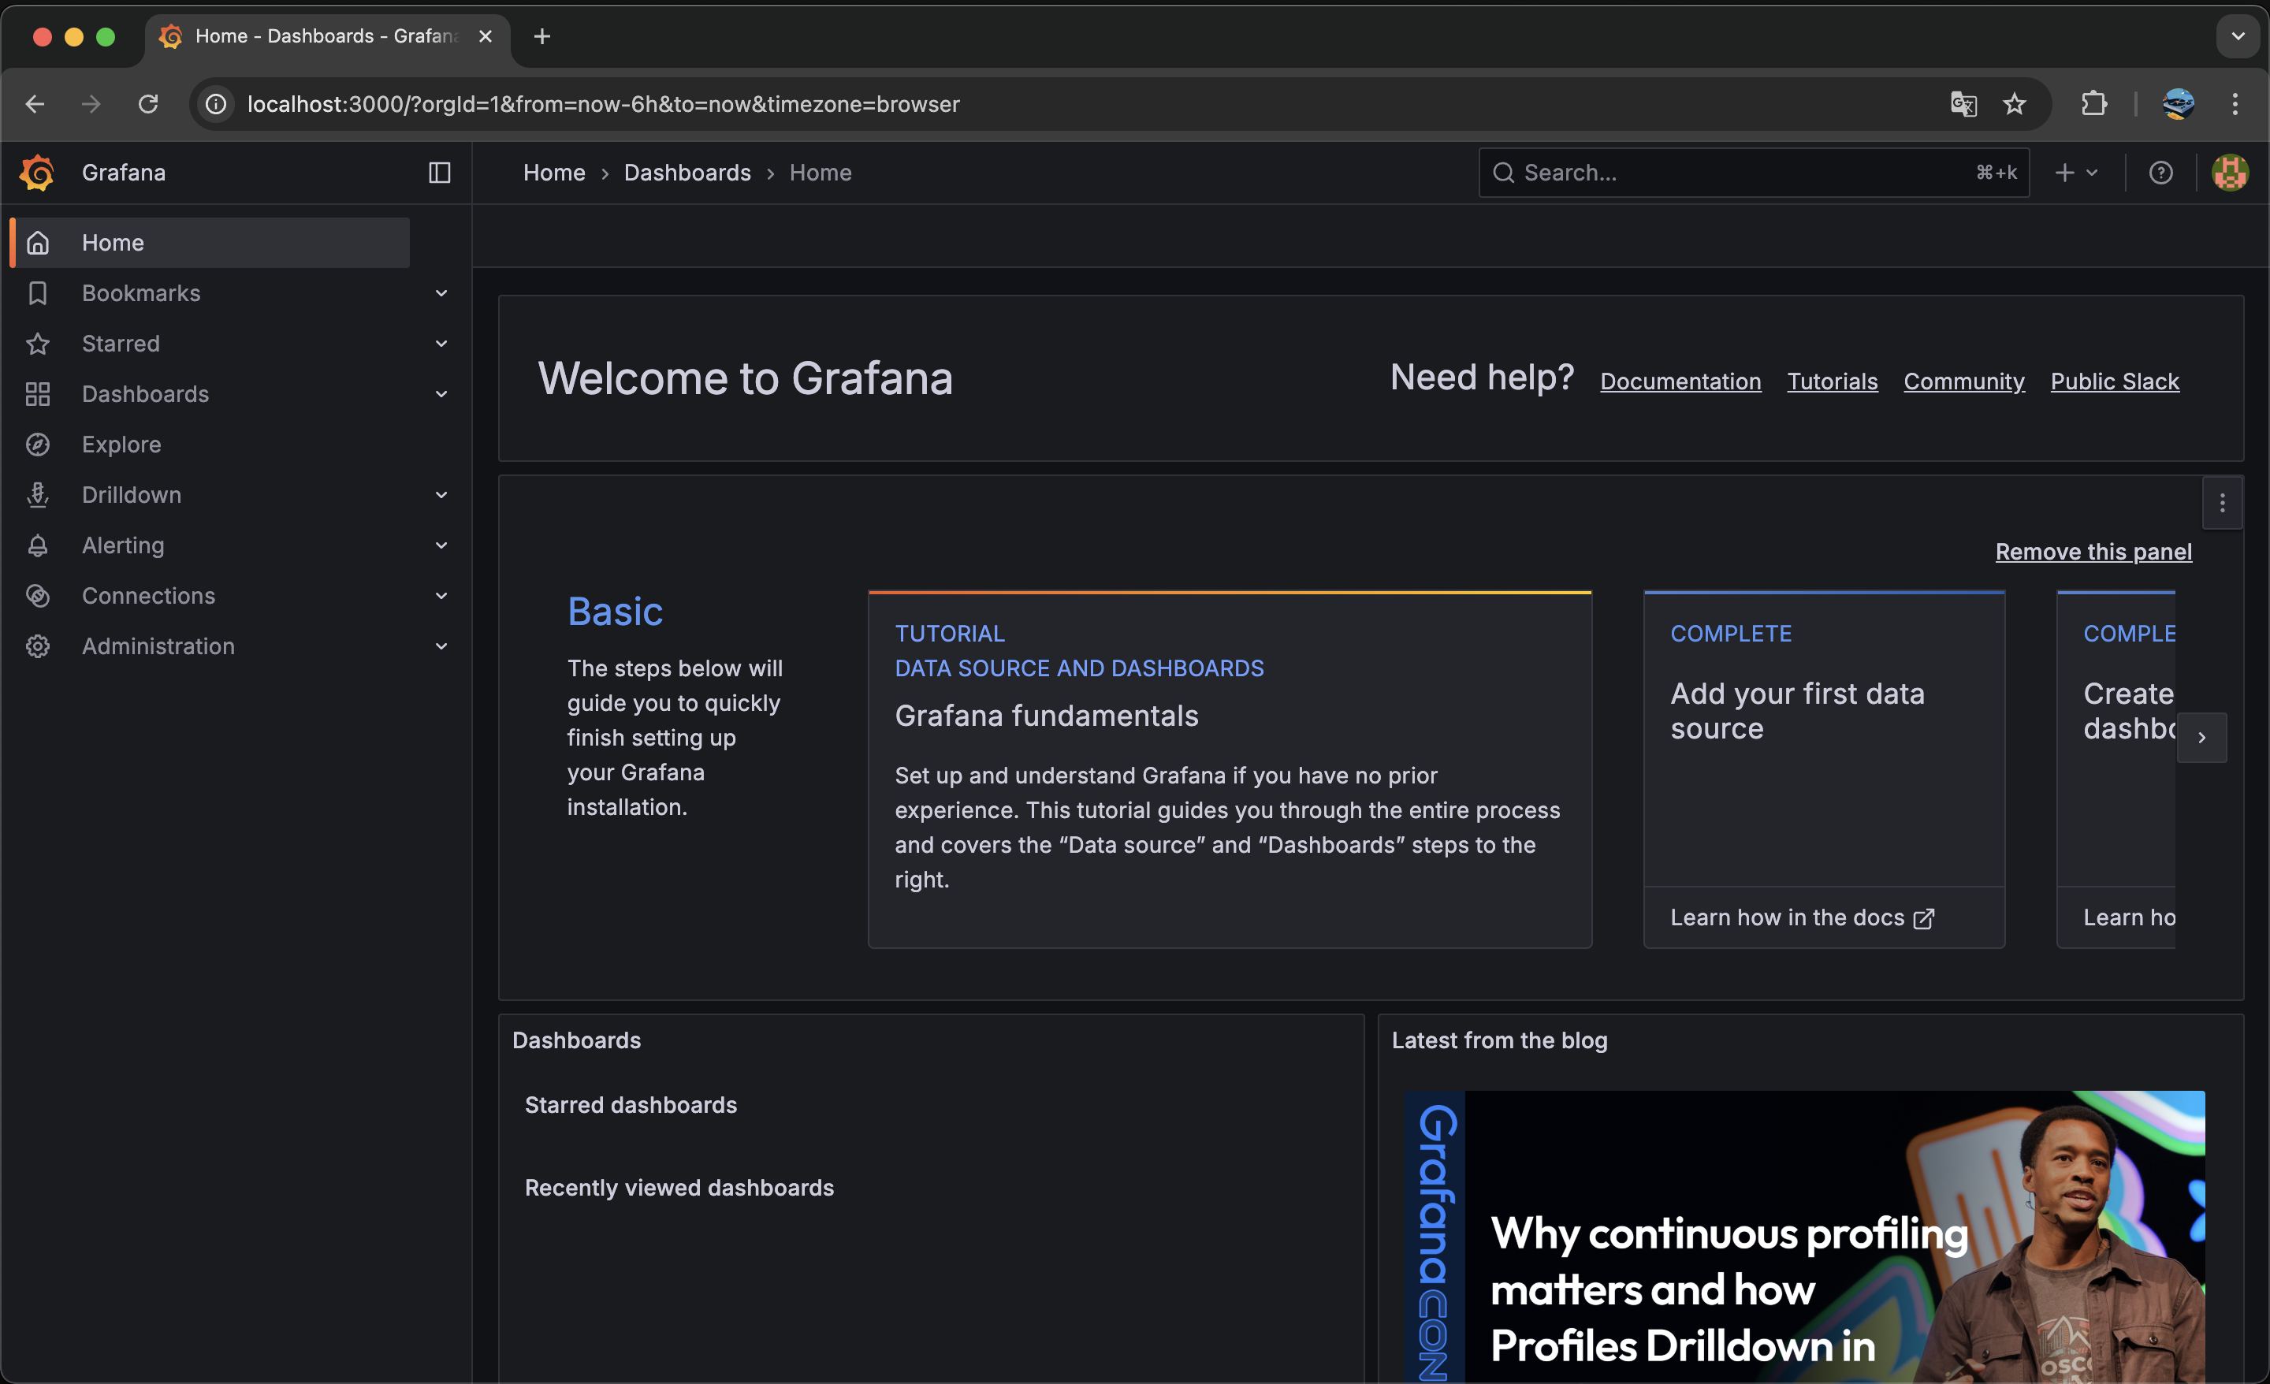The width and height of the screenshot is (2270, 1384).
Task: Expand the Drilldown section chevron
Action: coord(441,495)
